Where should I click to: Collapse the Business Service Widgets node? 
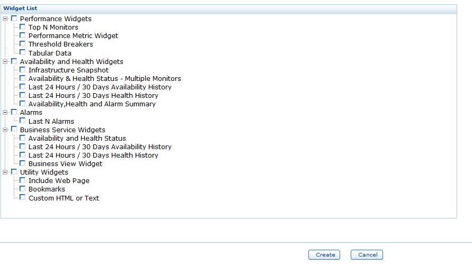[5, 130]
